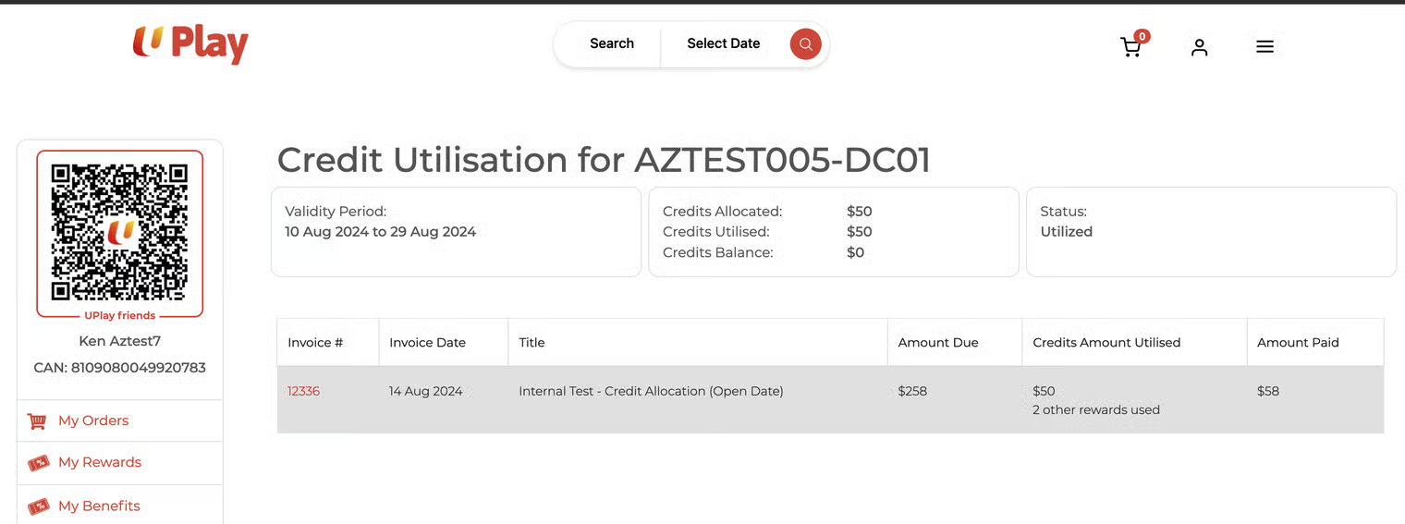Click the red search magnifier button

point(805,43)
